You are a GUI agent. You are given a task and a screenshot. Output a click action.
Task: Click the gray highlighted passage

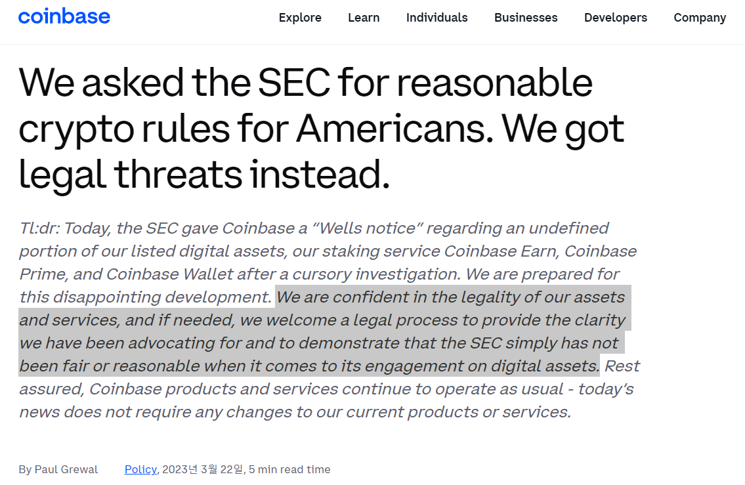[x=325, y=331]
